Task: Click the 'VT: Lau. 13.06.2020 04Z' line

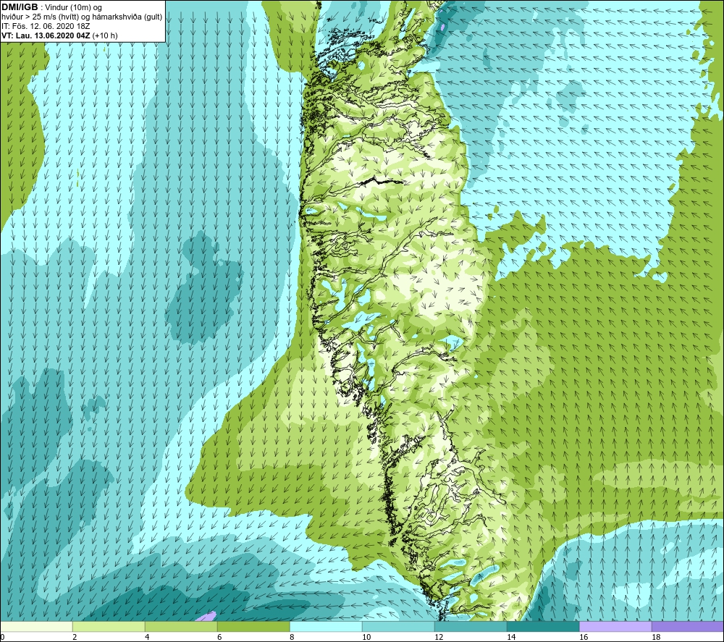Action: coord(46,35)
